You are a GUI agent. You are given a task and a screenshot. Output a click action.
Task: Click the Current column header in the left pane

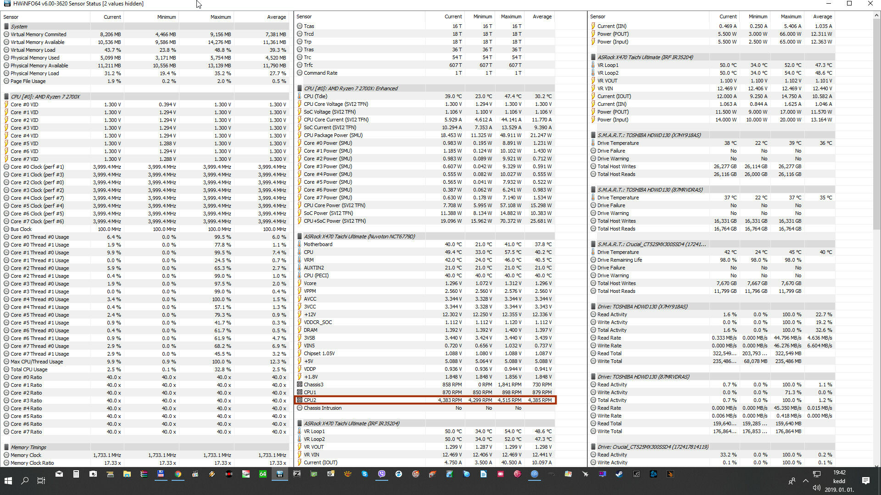106,17
